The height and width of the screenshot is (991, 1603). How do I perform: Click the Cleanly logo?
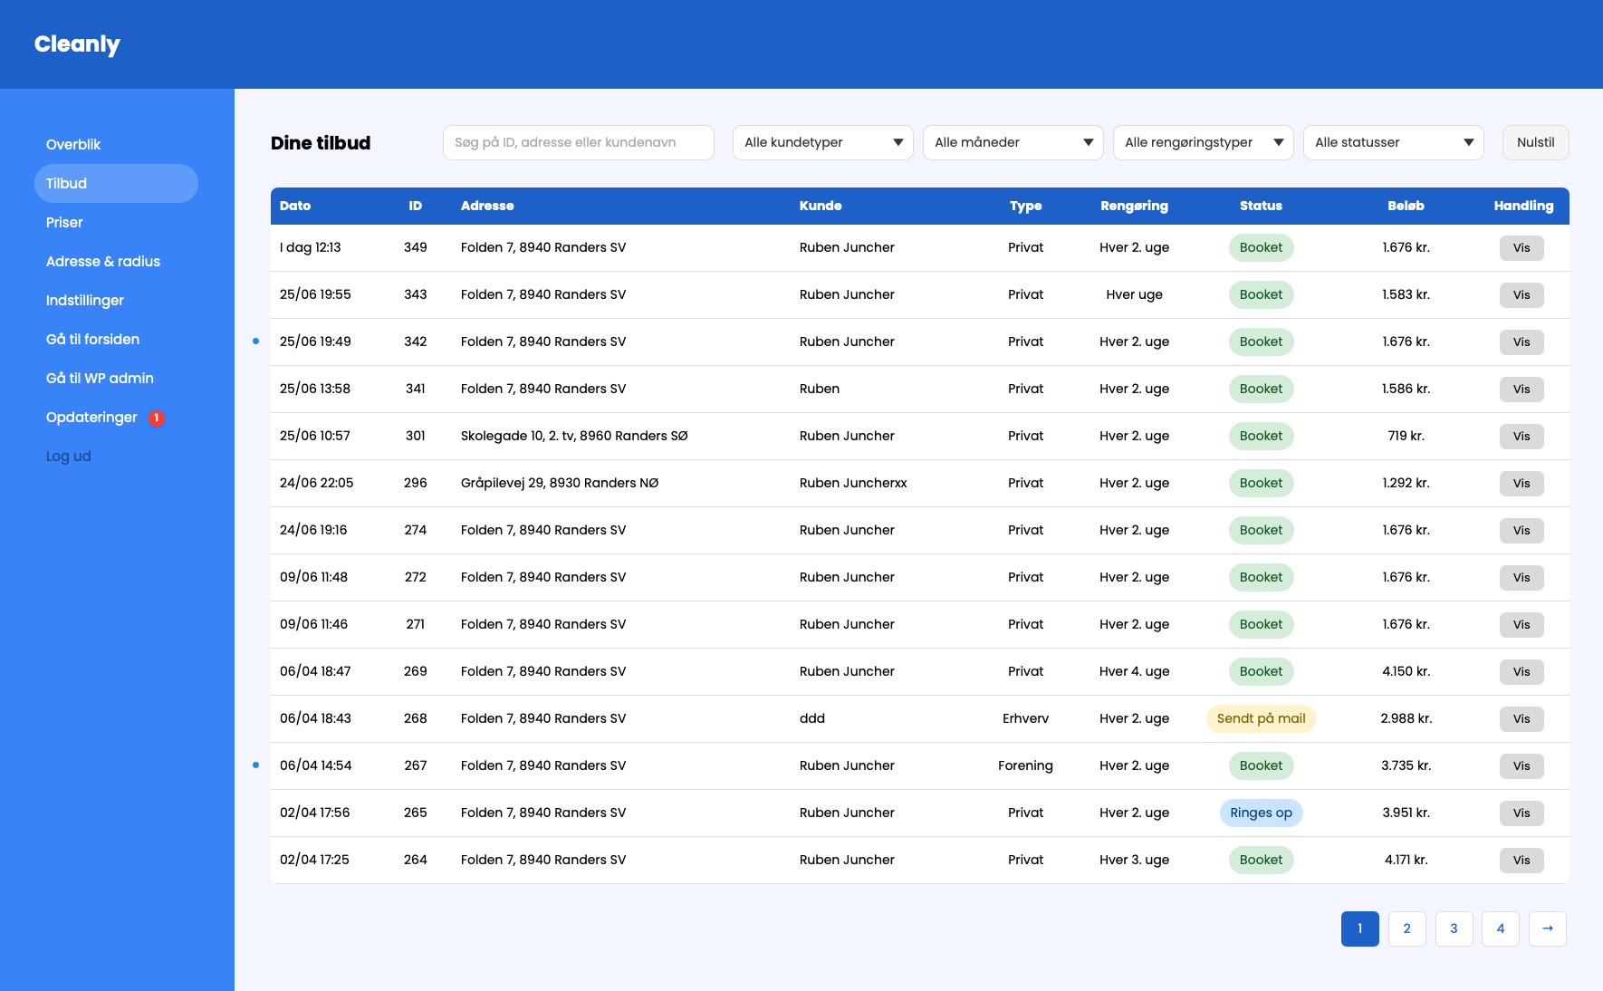(77, 44)
